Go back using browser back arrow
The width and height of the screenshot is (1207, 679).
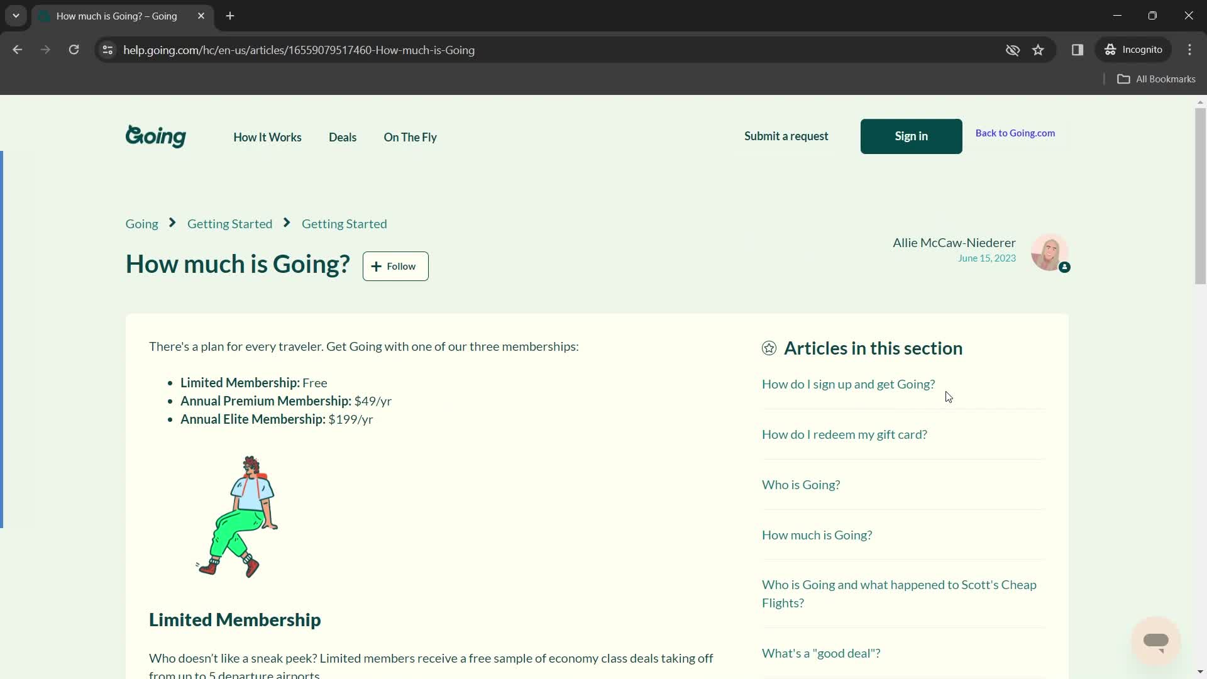coord(17,50)
